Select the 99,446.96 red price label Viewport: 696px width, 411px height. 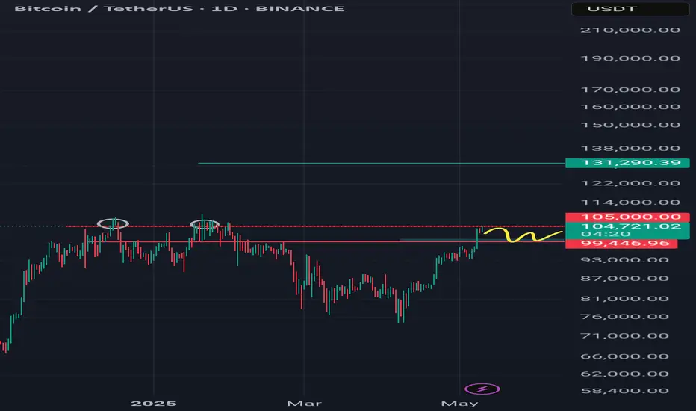621,244
